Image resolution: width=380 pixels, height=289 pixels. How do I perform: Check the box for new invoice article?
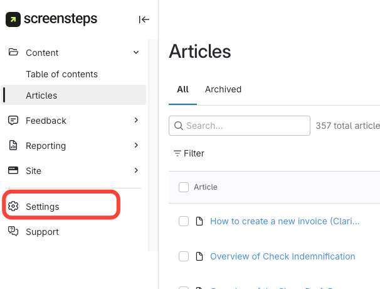coord(184,221)
